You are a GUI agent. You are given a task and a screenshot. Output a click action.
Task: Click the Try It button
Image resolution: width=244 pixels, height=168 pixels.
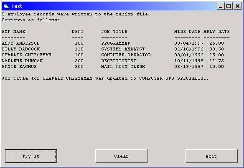31,156
